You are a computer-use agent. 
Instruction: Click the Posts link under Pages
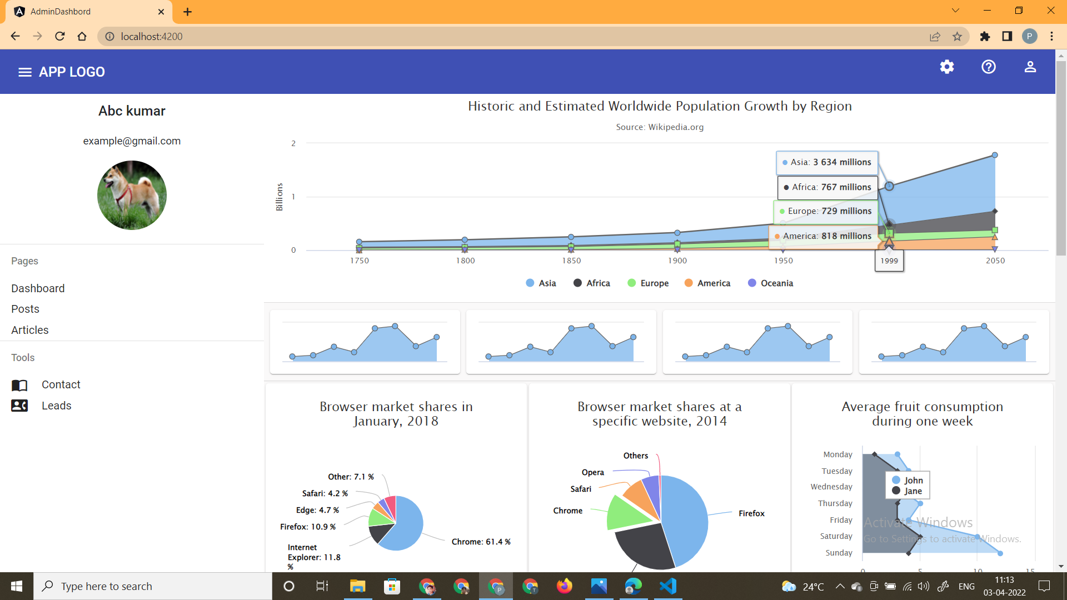point(25,309)
